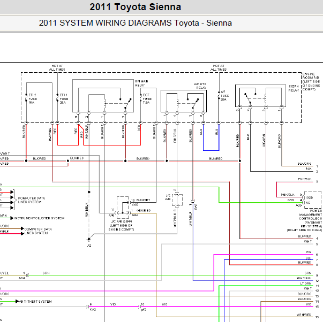Image resolution: width=323 pixels, height=322 pixels.
Task: Click the KA2 connector label
Action: click(x=93, y=310)
